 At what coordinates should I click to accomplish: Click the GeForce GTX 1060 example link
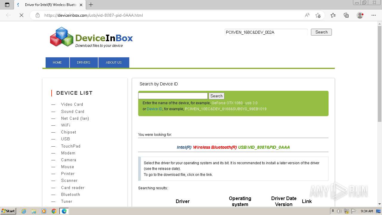tap(227, 103)
